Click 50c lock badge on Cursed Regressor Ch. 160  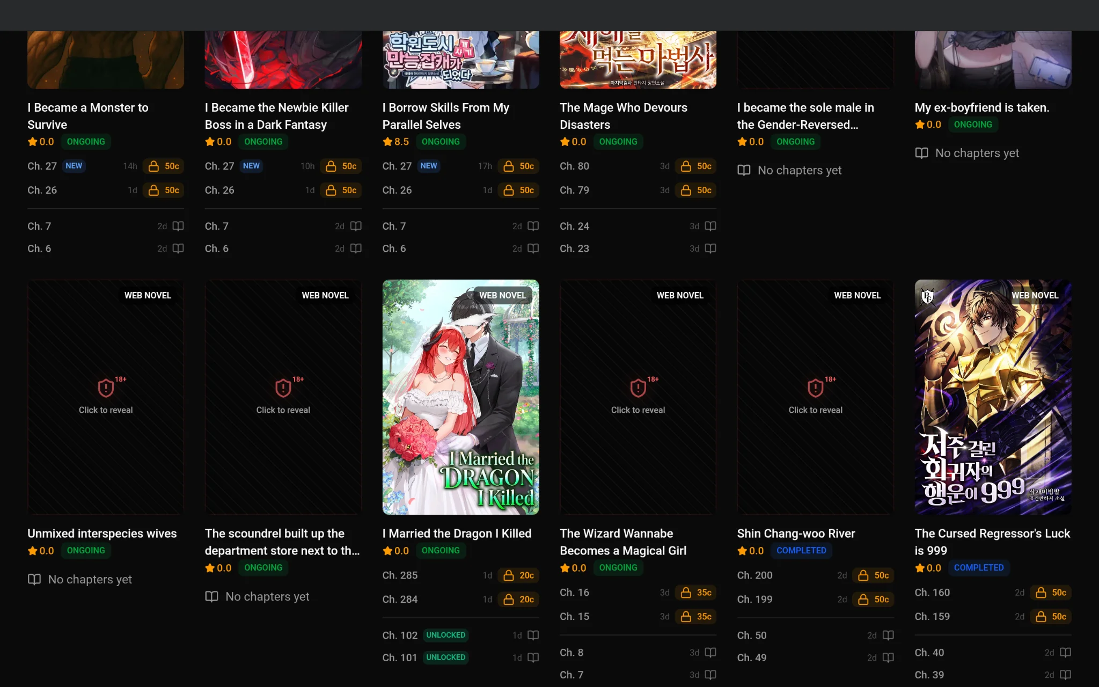(1051, 593)
